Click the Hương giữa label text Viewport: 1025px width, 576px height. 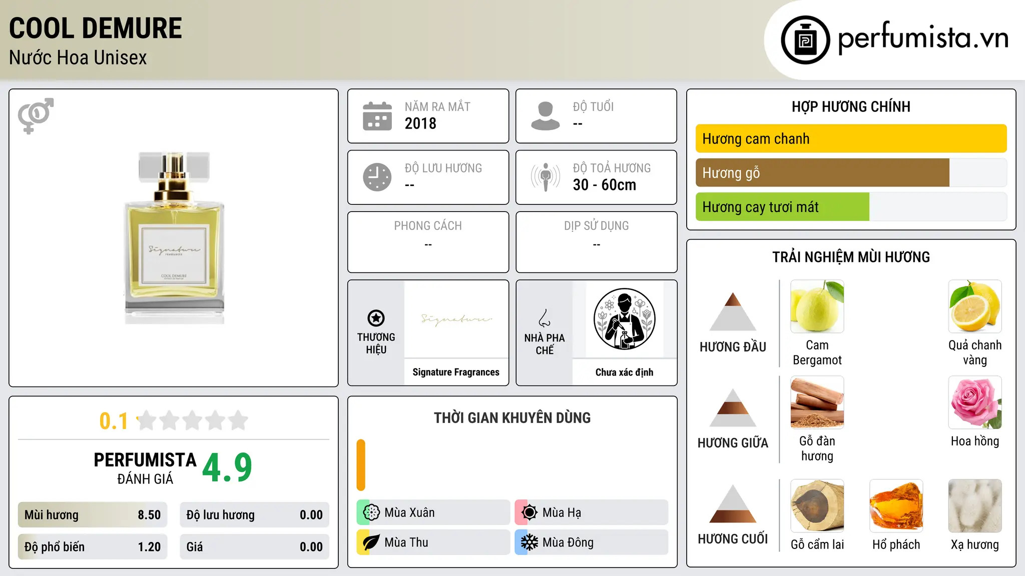click(733, 443)
